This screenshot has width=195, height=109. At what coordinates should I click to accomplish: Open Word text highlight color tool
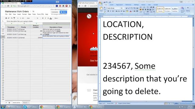[127, 11]
